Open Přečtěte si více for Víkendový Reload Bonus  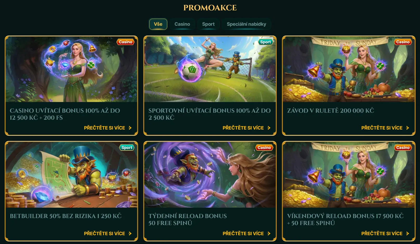click(385, 234)
